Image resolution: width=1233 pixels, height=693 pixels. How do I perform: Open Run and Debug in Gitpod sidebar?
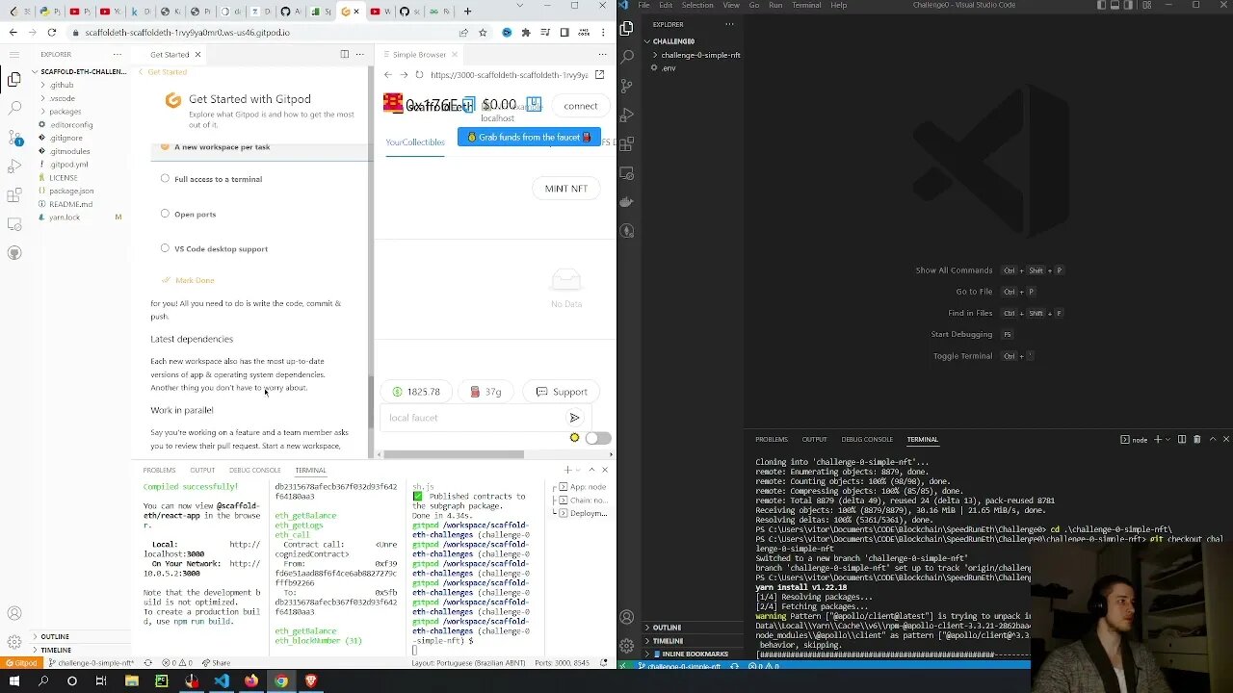pyautogui.click(x=14, y=167)
